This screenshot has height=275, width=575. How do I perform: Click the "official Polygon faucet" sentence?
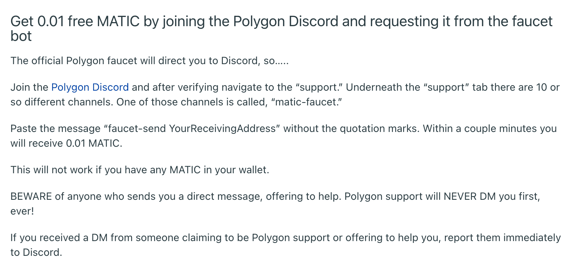click(x=149, y=60)
